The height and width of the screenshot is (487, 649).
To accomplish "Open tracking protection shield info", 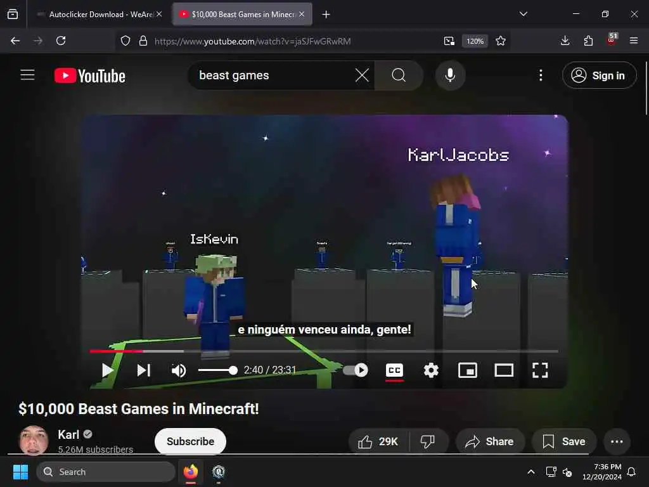I will pos(125,41).
